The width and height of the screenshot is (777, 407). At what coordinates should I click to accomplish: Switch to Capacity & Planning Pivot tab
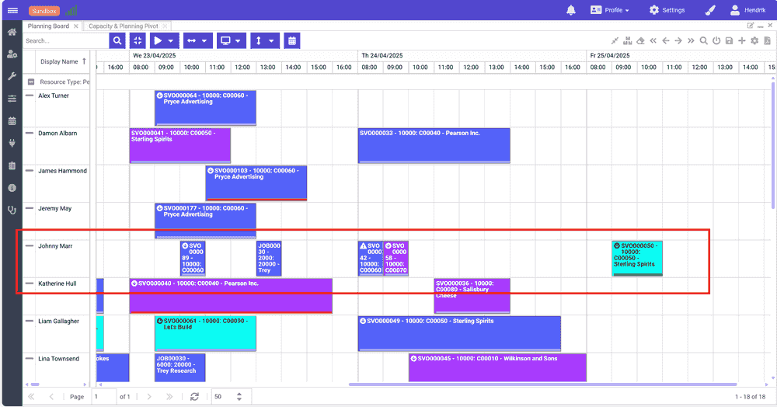coord(124,26)
